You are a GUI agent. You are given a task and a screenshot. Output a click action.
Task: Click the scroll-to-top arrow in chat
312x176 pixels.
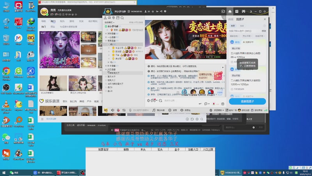223,67
